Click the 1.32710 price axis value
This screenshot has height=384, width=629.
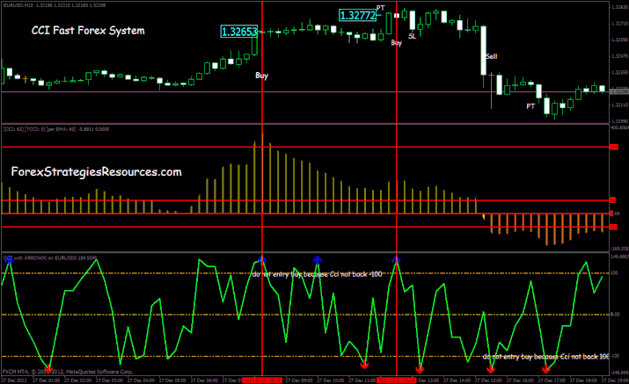click(x=619, y=24)
